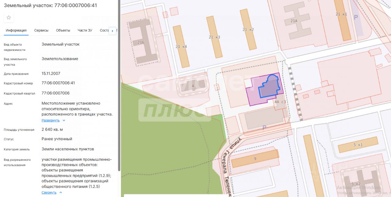Screen dimensions: 391x197
Task: Click the chevron next to Развернуть
Action: (64, 121)
